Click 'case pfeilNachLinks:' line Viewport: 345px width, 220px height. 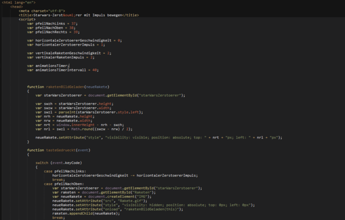click(x=65, y=171)
